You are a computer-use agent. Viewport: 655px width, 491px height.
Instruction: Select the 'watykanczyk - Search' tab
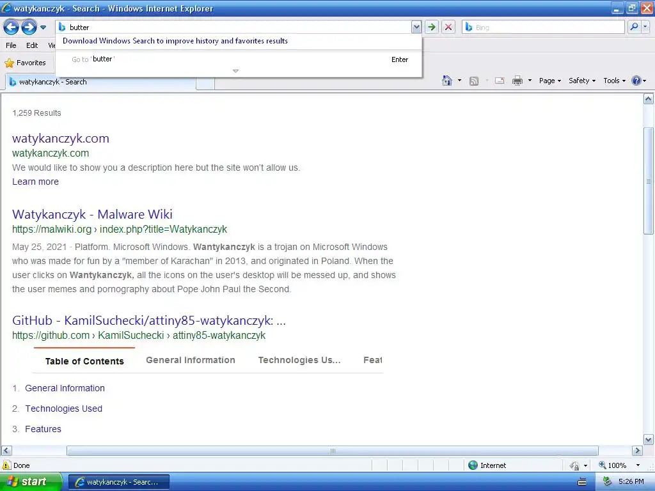pyautogui.click(x=100, y=82)
